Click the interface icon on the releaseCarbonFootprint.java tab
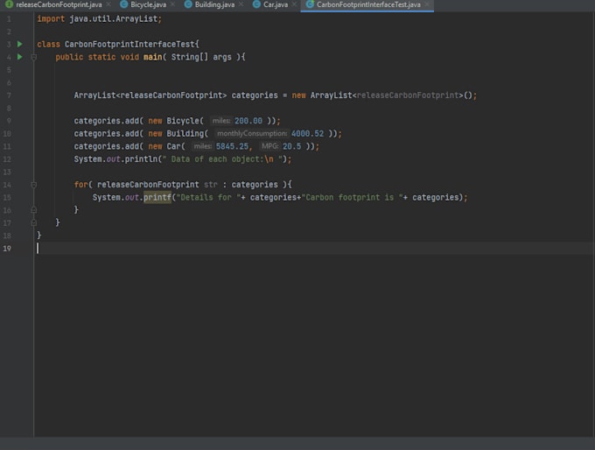Screen dimensions: 595x450 pyautogui.click(x=9, y=4)
